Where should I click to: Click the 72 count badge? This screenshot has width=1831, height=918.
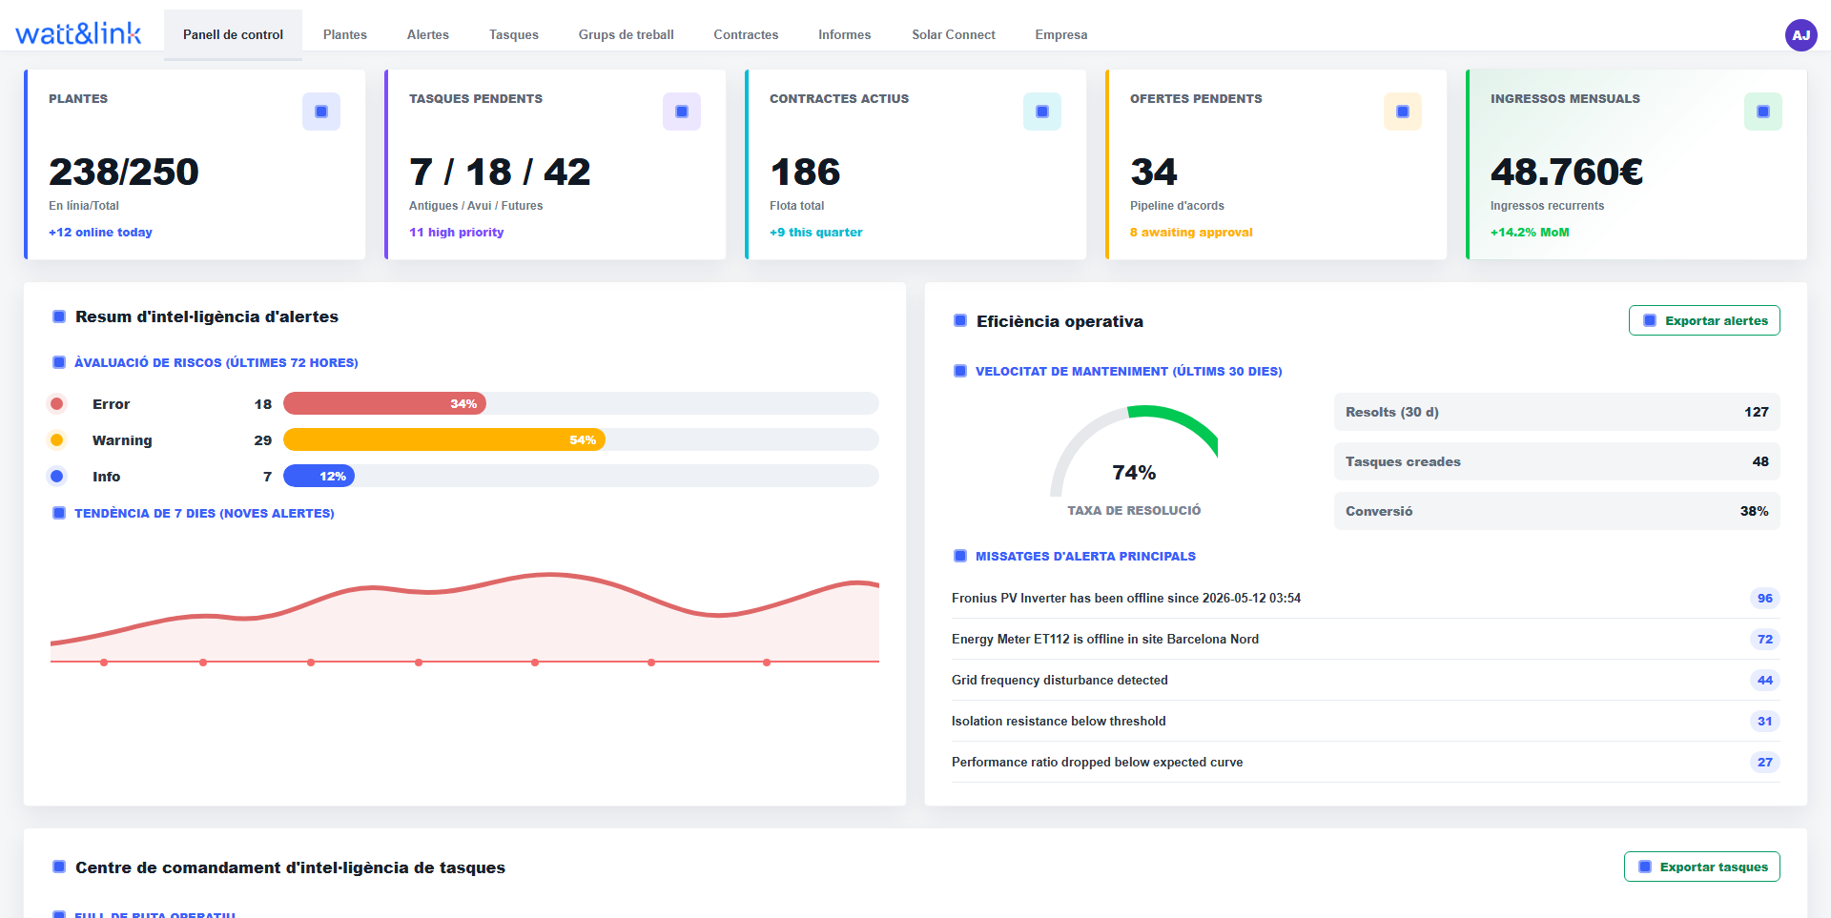1765,640
